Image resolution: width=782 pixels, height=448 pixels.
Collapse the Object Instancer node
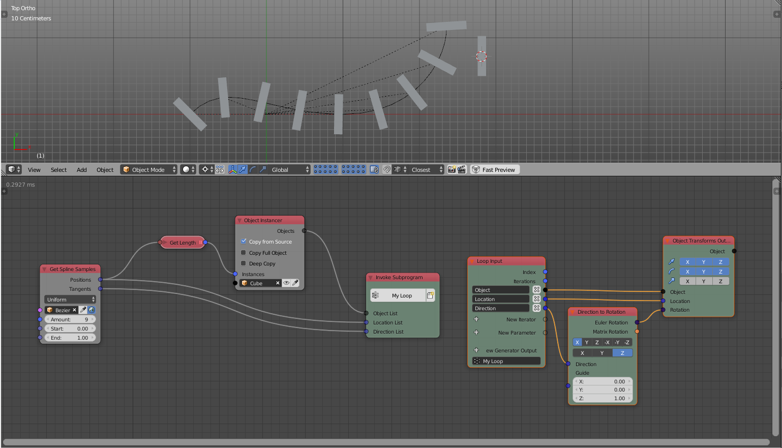tap(239, 220)
